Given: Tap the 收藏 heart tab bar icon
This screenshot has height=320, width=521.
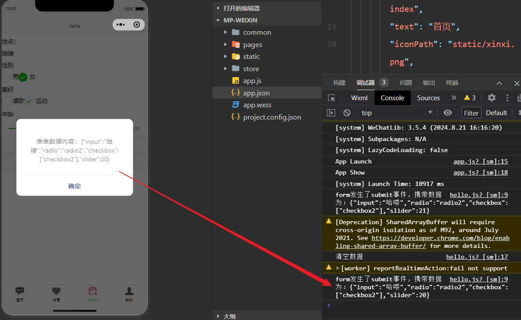Looking at the screenshot, I should pyautogui.click(x=56, y=291).
